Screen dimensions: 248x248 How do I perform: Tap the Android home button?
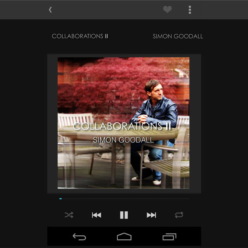124,237
